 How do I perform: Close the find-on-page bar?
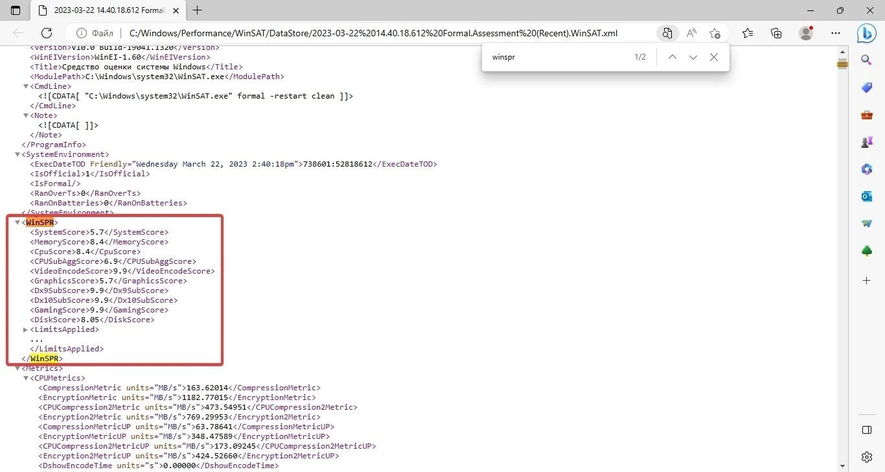714,57
